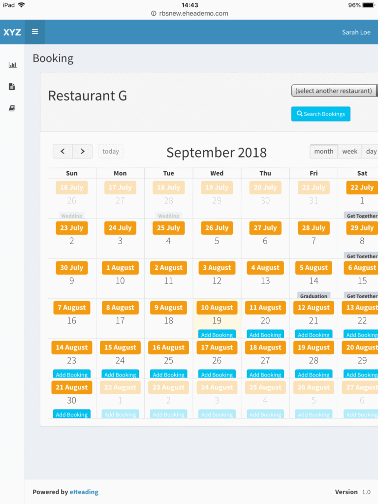
Task: Navigate to the previous month with left arrow
Action: pyautogui.click(x=63, y=151)
